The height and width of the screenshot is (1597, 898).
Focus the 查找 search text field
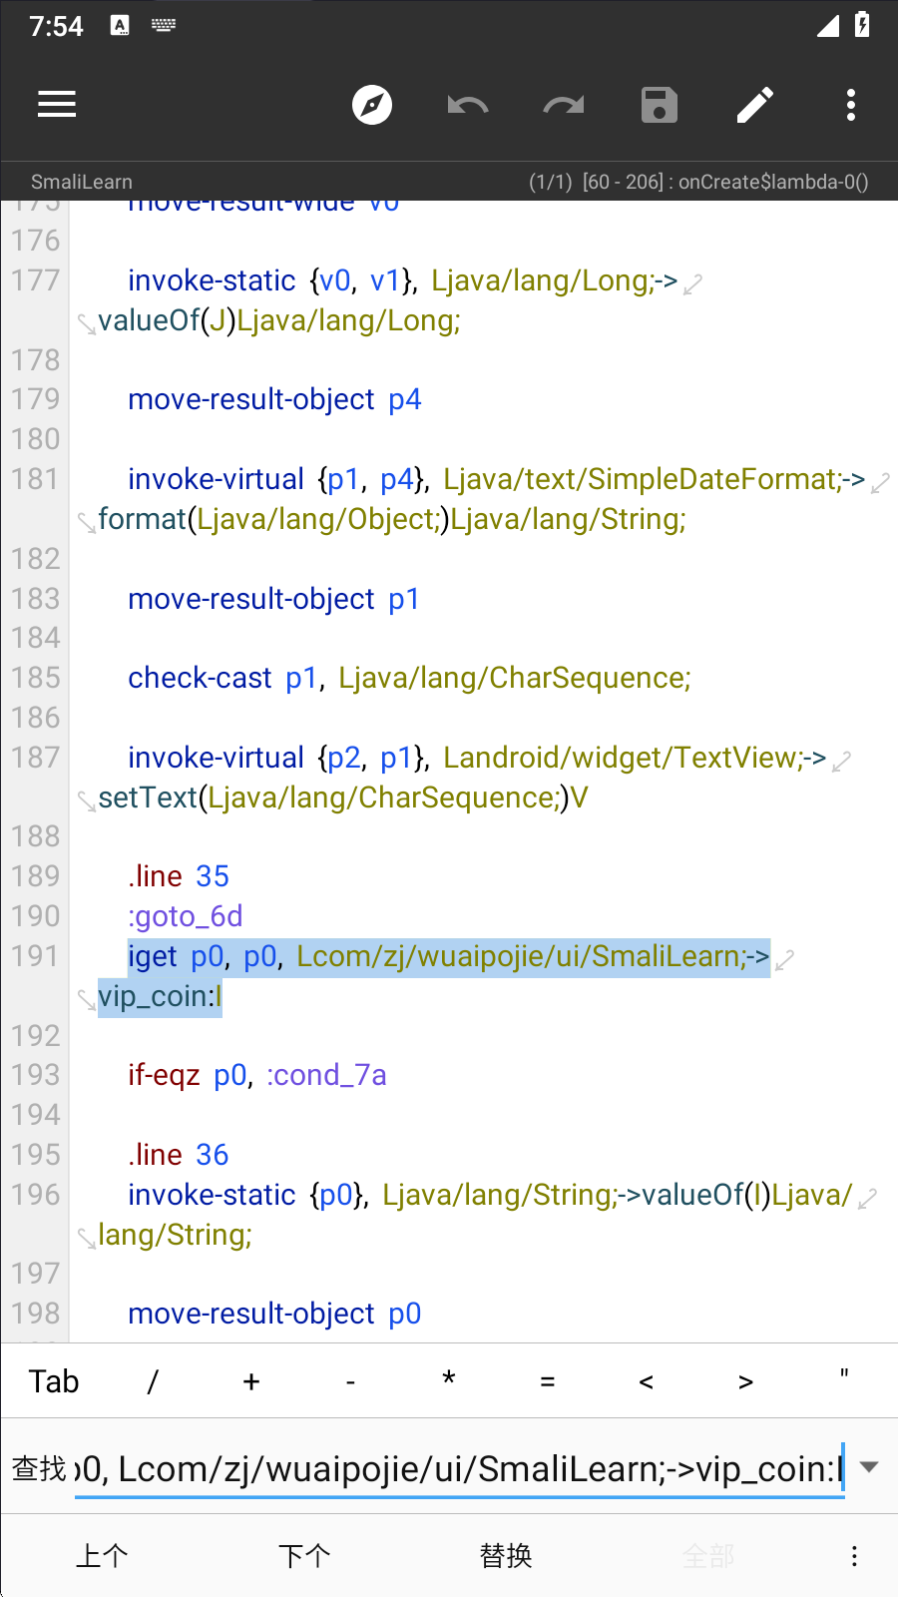(459, 1469)
